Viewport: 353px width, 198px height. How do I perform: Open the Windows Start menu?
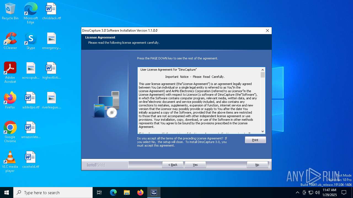[7, 193]
